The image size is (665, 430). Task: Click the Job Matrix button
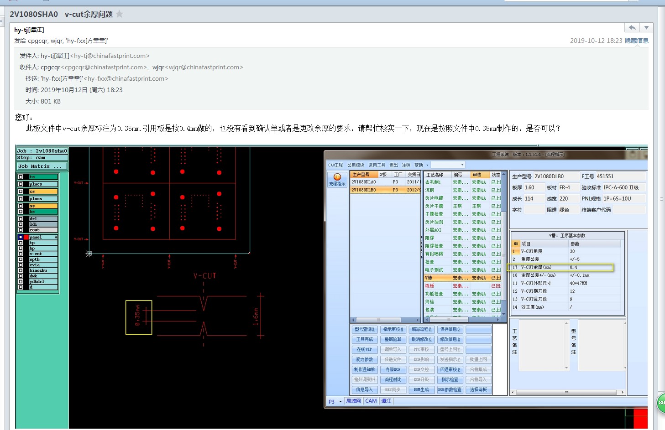point(42,166)
